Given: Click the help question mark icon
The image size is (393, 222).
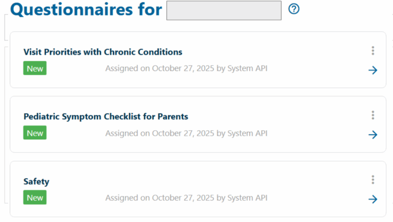Looking at the screenshot, I should coord(294,9).
